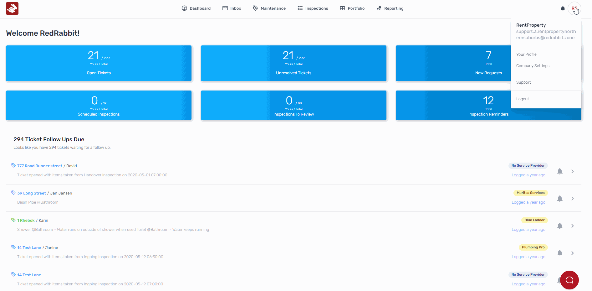Click the Plumbing Pro badge
The width and height of the screenshot is (592, 291).
(x=533, y=247)
